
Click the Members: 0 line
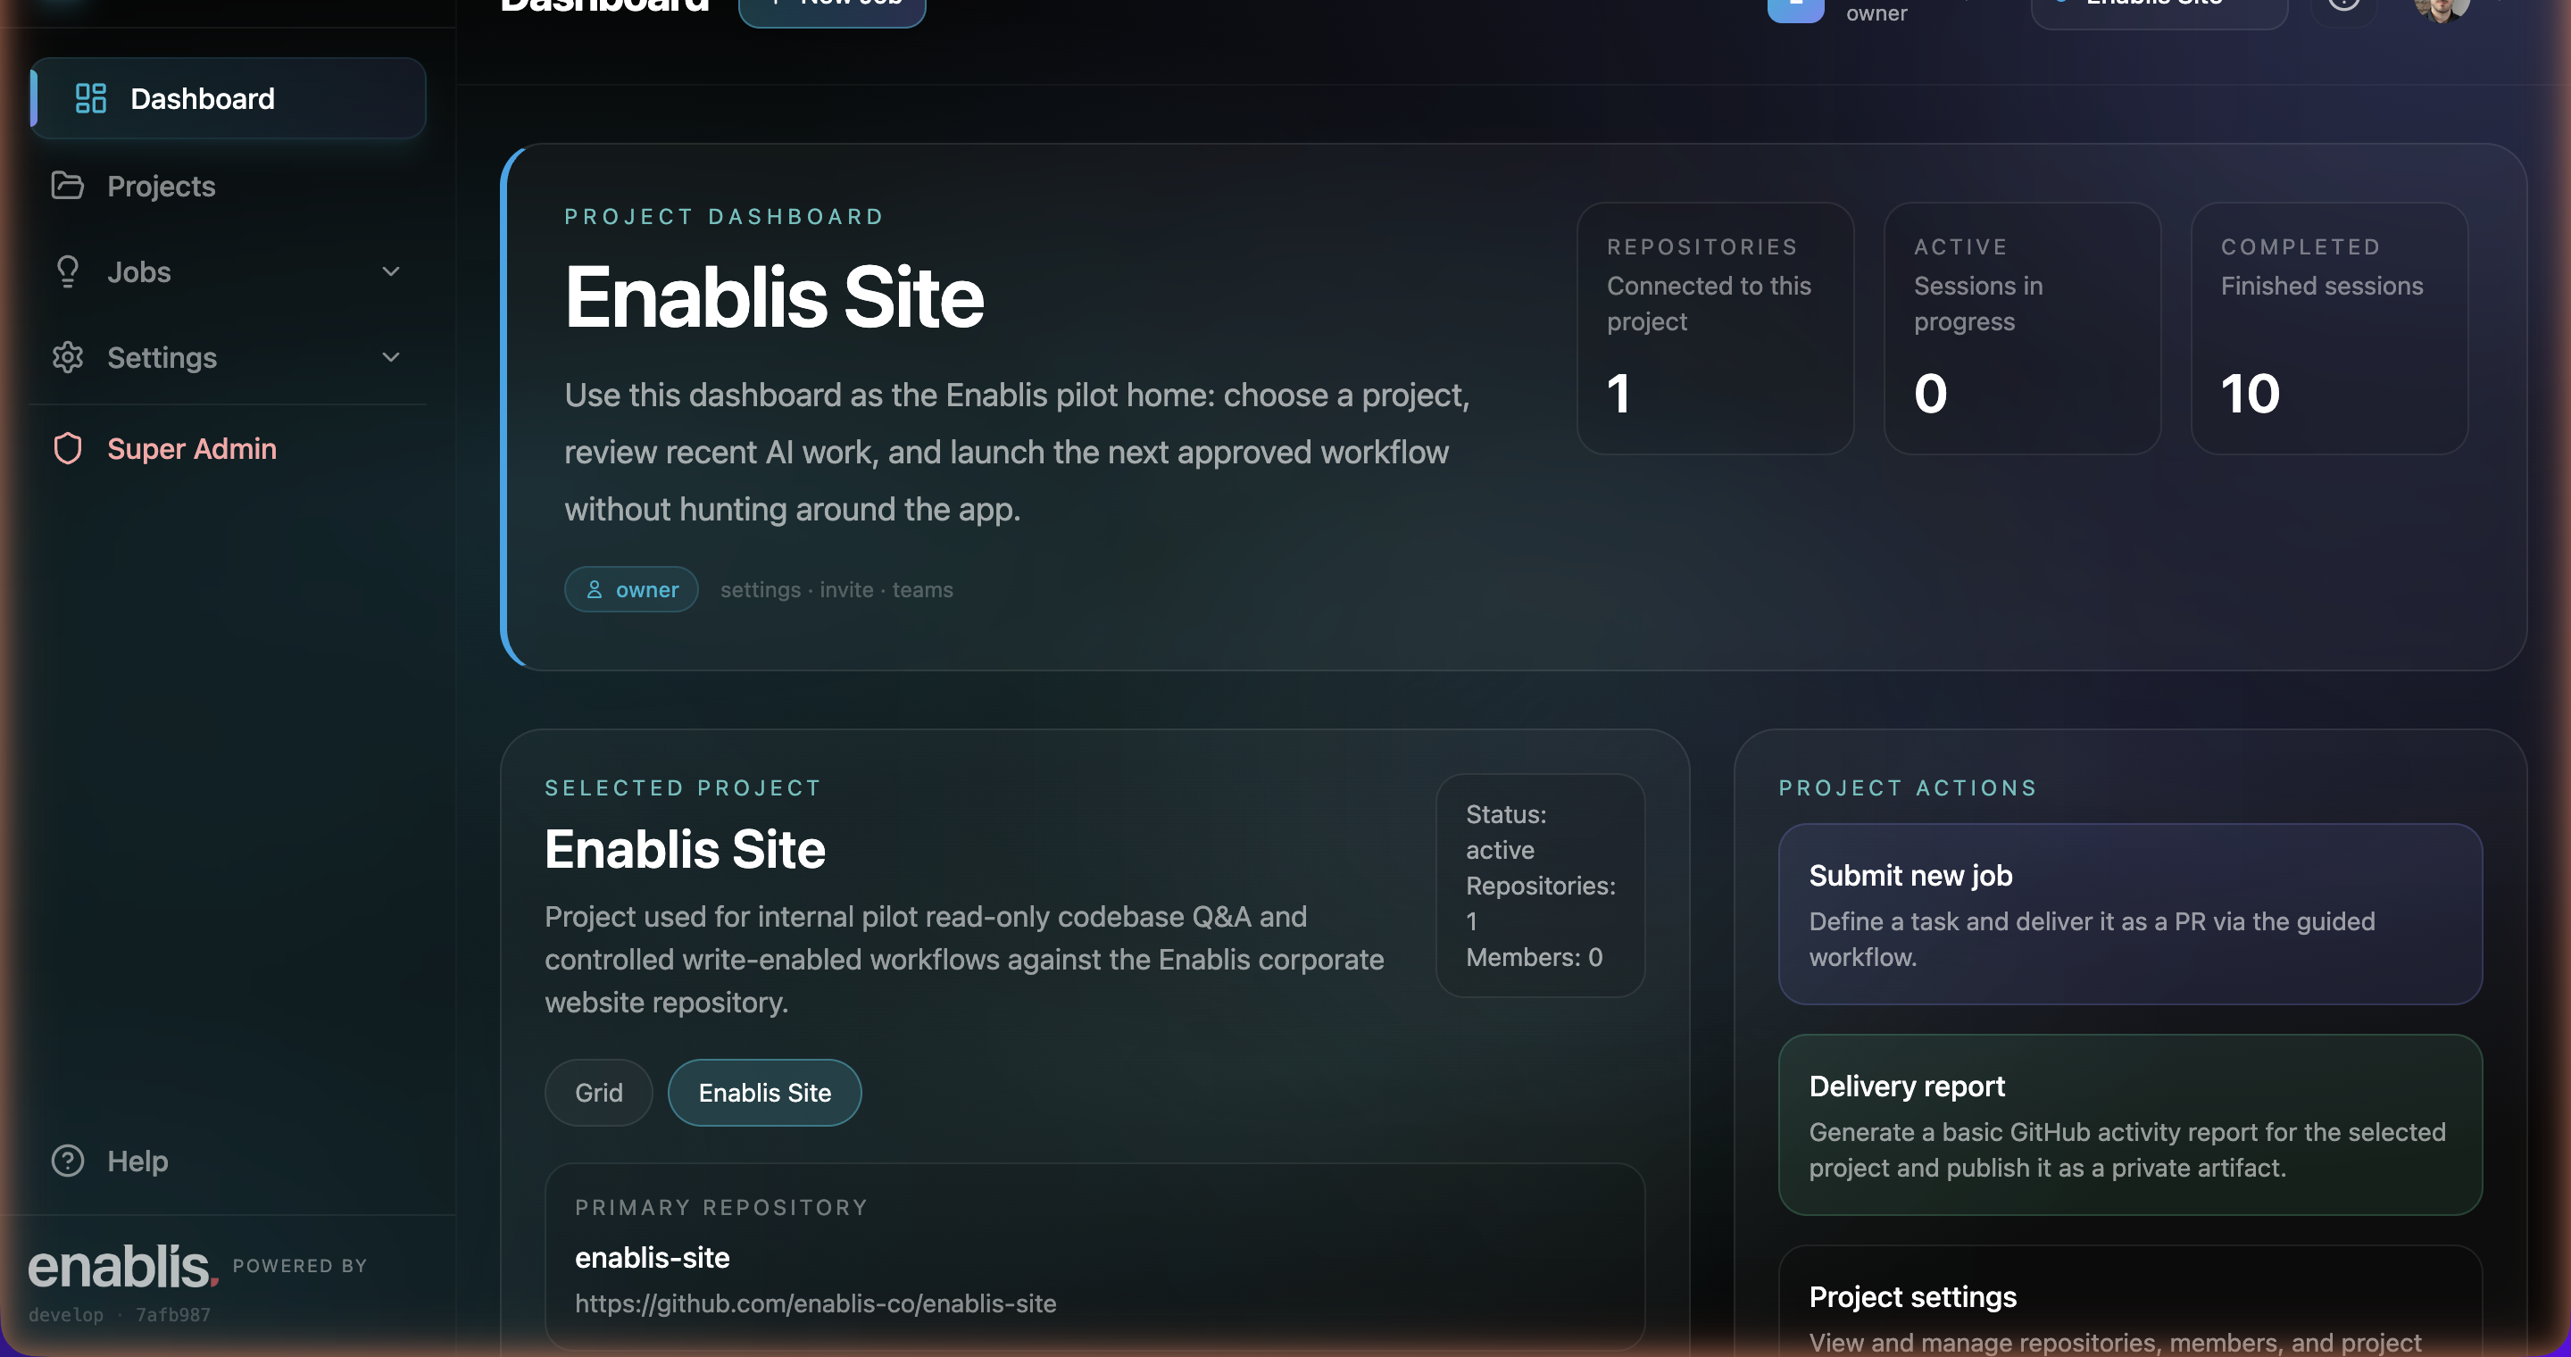[x=1534, y=957]
